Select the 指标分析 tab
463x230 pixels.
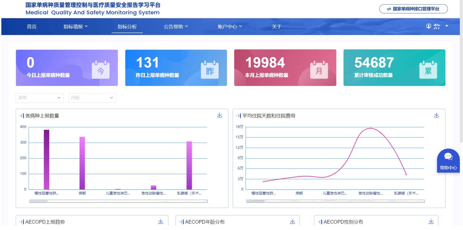(x=127, y=27)
